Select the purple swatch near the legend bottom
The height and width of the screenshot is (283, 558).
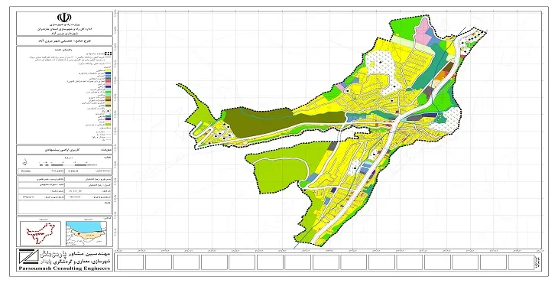tap(108, 119)
